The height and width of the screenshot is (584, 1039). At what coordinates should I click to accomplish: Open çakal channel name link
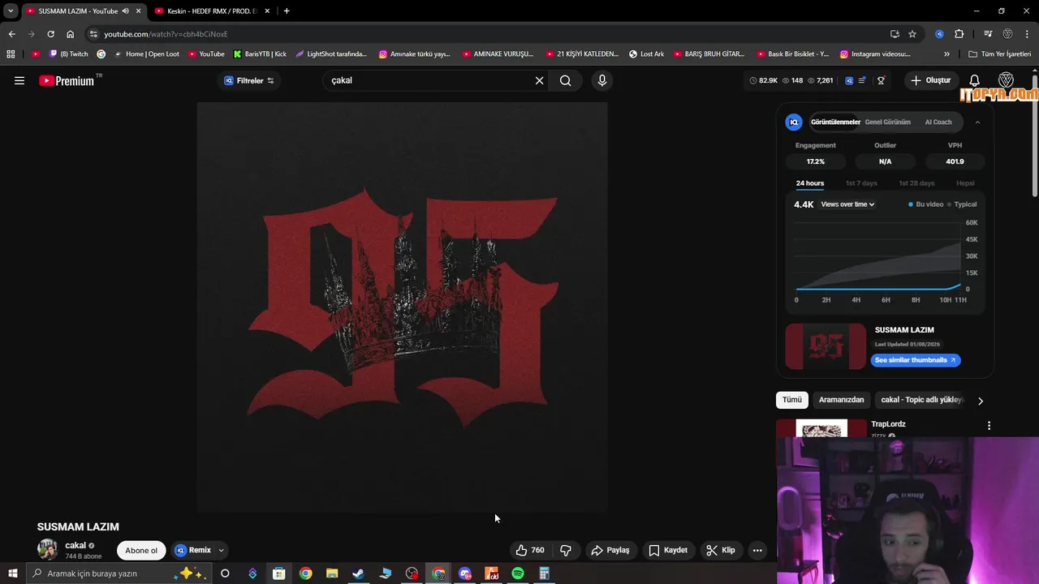click(75, 545)
